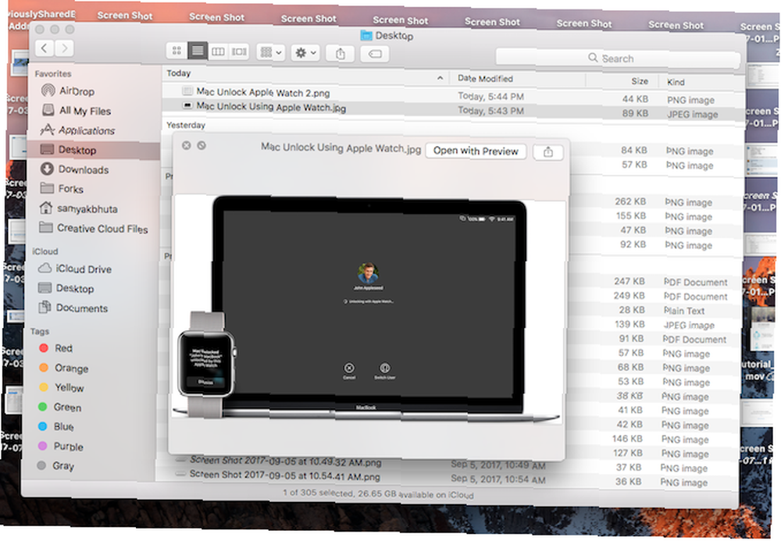
Task: Go forward with the Finder forward arrow
Action: [64, 48]
